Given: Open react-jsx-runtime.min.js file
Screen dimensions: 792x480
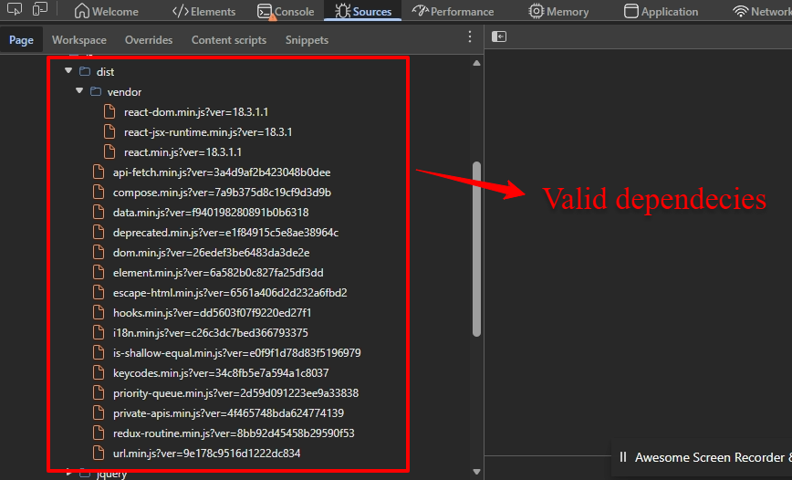Looking at the screenshot, I should pos(208,132).
